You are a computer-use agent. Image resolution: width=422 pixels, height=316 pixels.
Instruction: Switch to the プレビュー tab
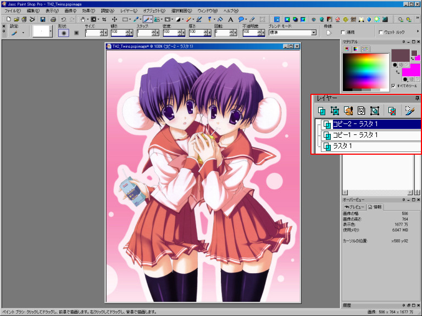(x=354, y=207)
